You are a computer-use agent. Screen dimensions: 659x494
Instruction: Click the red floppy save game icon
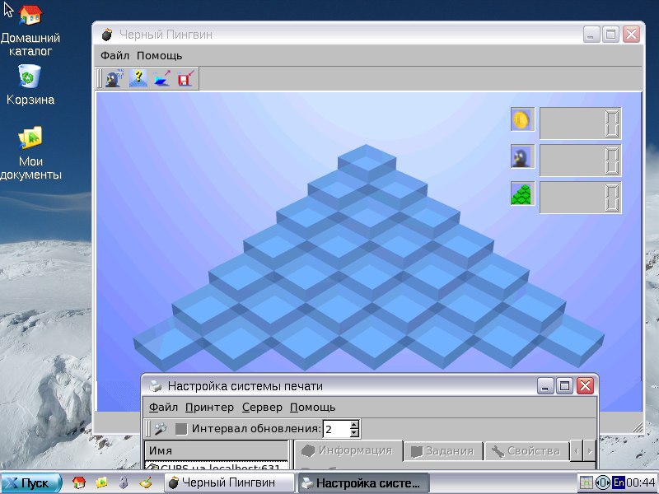tap(186, 78)
